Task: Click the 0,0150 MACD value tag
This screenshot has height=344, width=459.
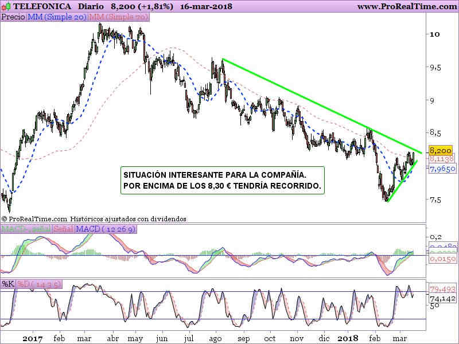Action: click(x=442, y=259)
